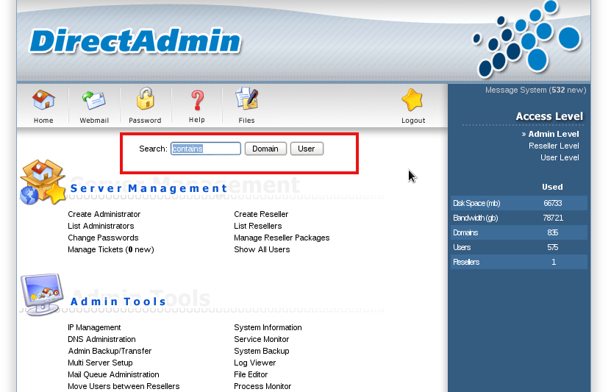Open Move Users between Resellers
This screenshot has height=392, width=611.
(x=124, y=386)
